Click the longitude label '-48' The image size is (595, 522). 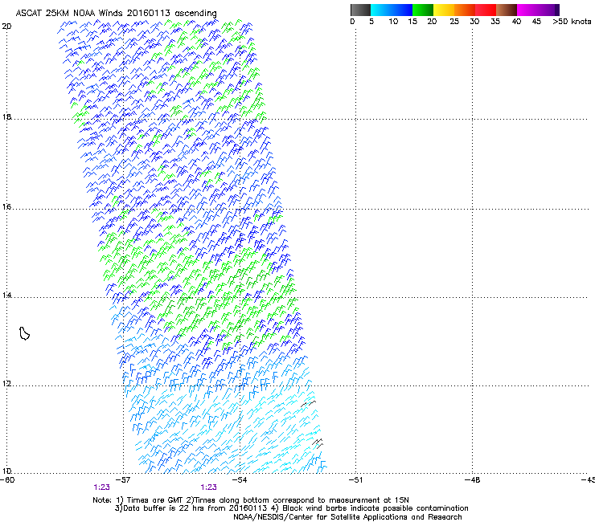pos(473,480)
